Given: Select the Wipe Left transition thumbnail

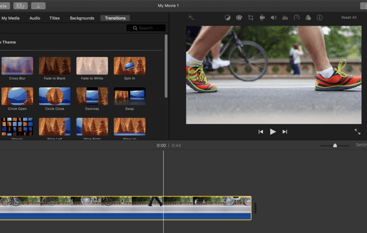Looking at the screenshot, I should coord(54,126).
